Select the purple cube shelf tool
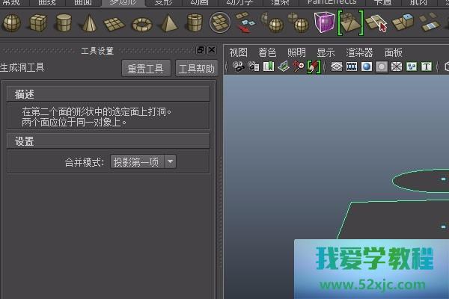This screenshot has width=449, height=299. coord(324,24)
